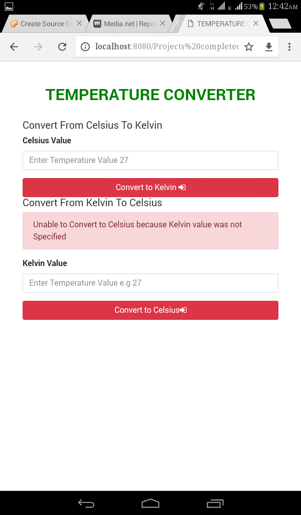Close the Create Source Code tab
The image size is (301, 515).
(79, 23)
